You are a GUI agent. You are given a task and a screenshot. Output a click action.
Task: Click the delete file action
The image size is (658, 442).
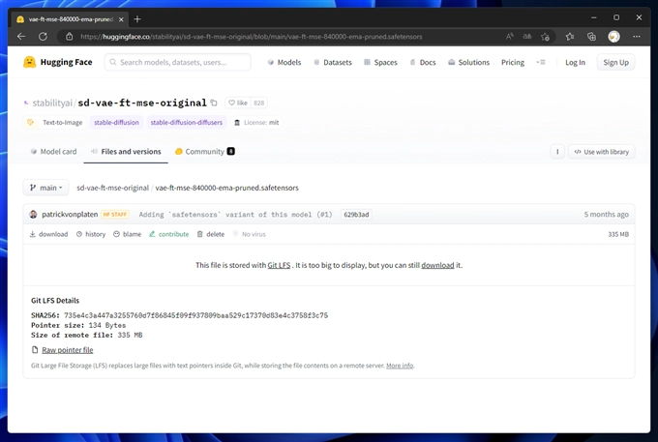coord(211,234)
